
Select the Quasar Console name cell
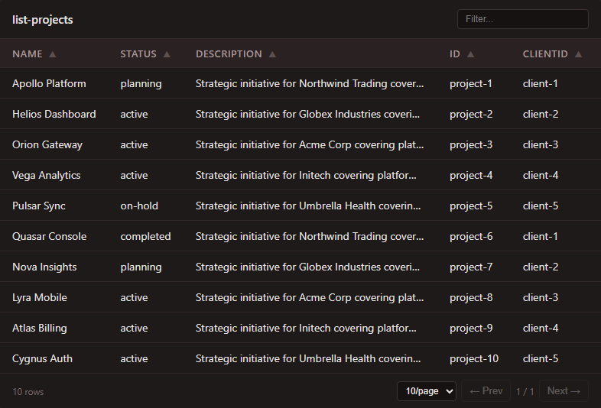click(50, 236)
